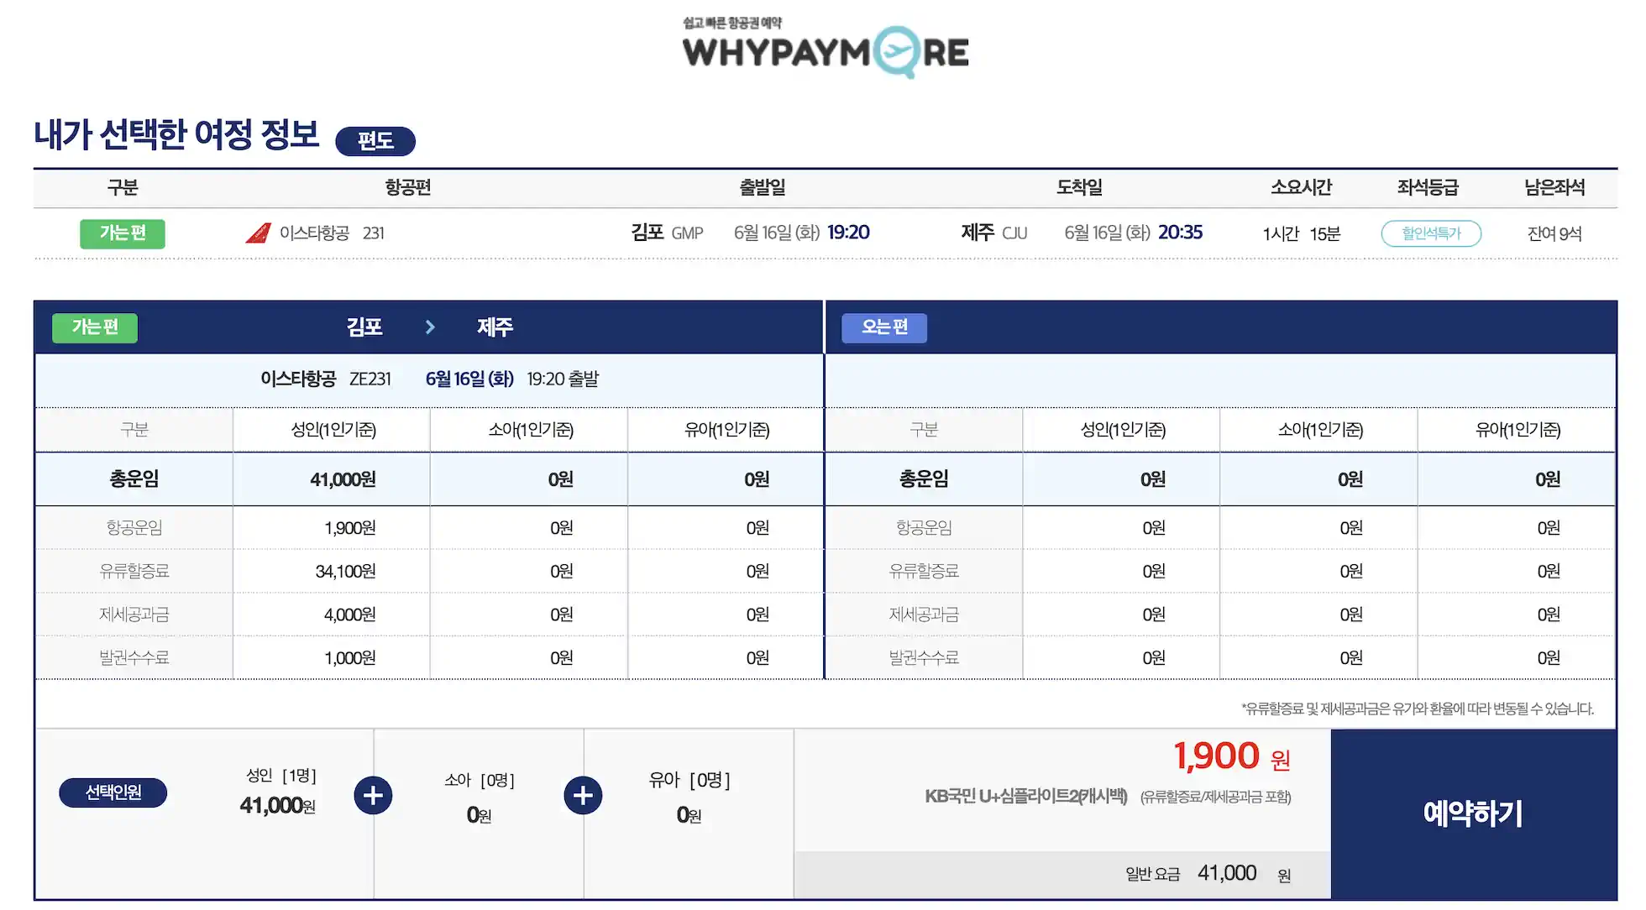The height and width of the screenshot is (910, 1646).
Task: Click the 이스타항공 ZE231 flight label
Action: (326, 379)
